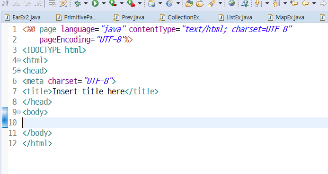Expand the Previous Annotation dropdown arrow
This screenshot has width=328, height=174.
[x=285, y=3]
